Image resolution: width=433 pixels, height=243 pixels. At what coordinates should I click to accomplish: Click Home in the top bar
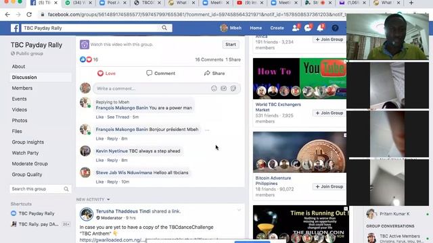click(x=256, y=28)
